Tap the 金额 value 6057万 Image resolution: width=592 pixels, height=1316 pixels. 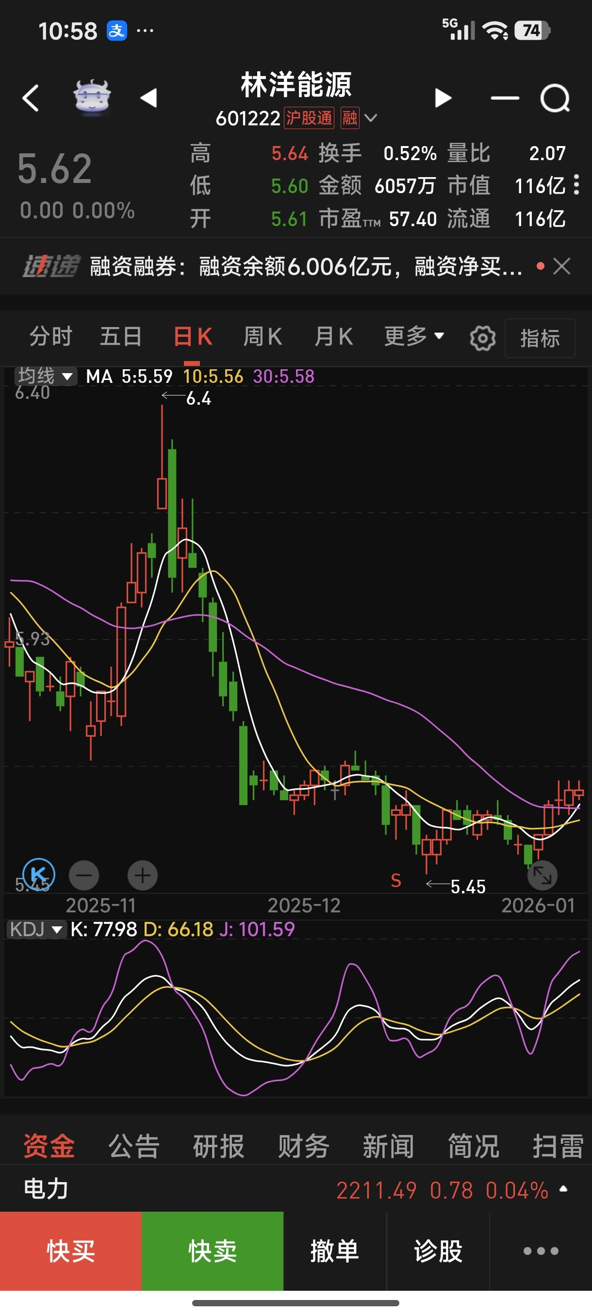click(x=405, y=186)
